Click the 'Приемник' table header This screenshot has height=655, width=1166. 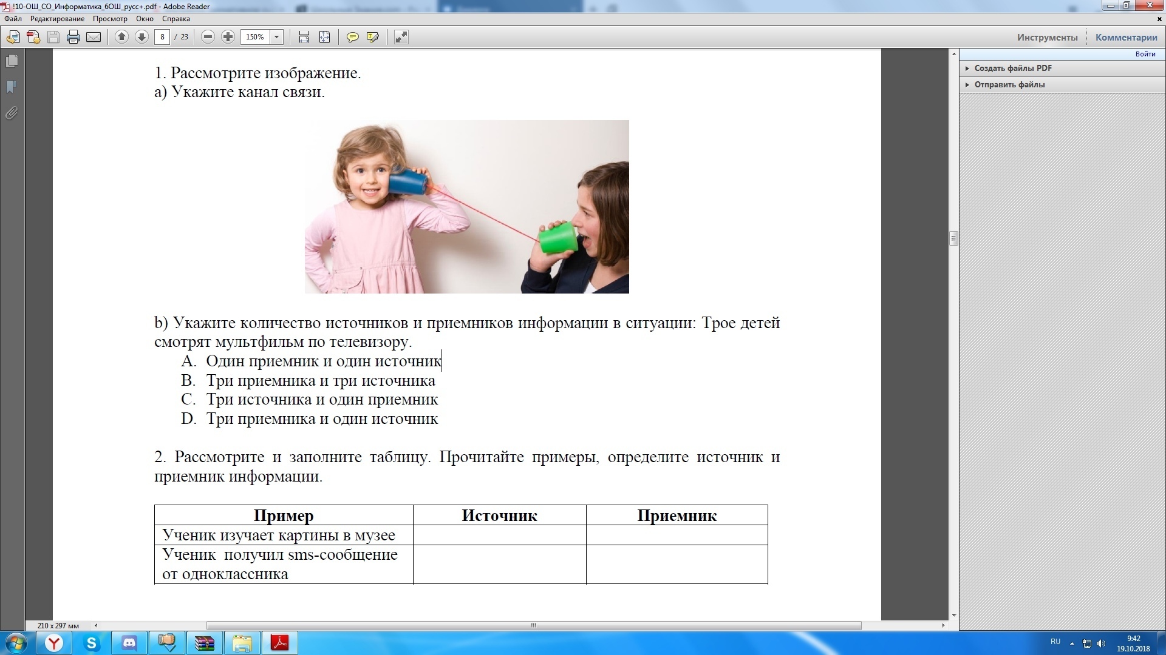click(x=677, y=516)
